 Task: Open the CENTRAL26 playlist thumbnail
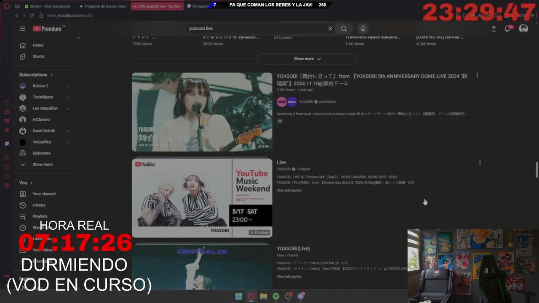point(202,267)
